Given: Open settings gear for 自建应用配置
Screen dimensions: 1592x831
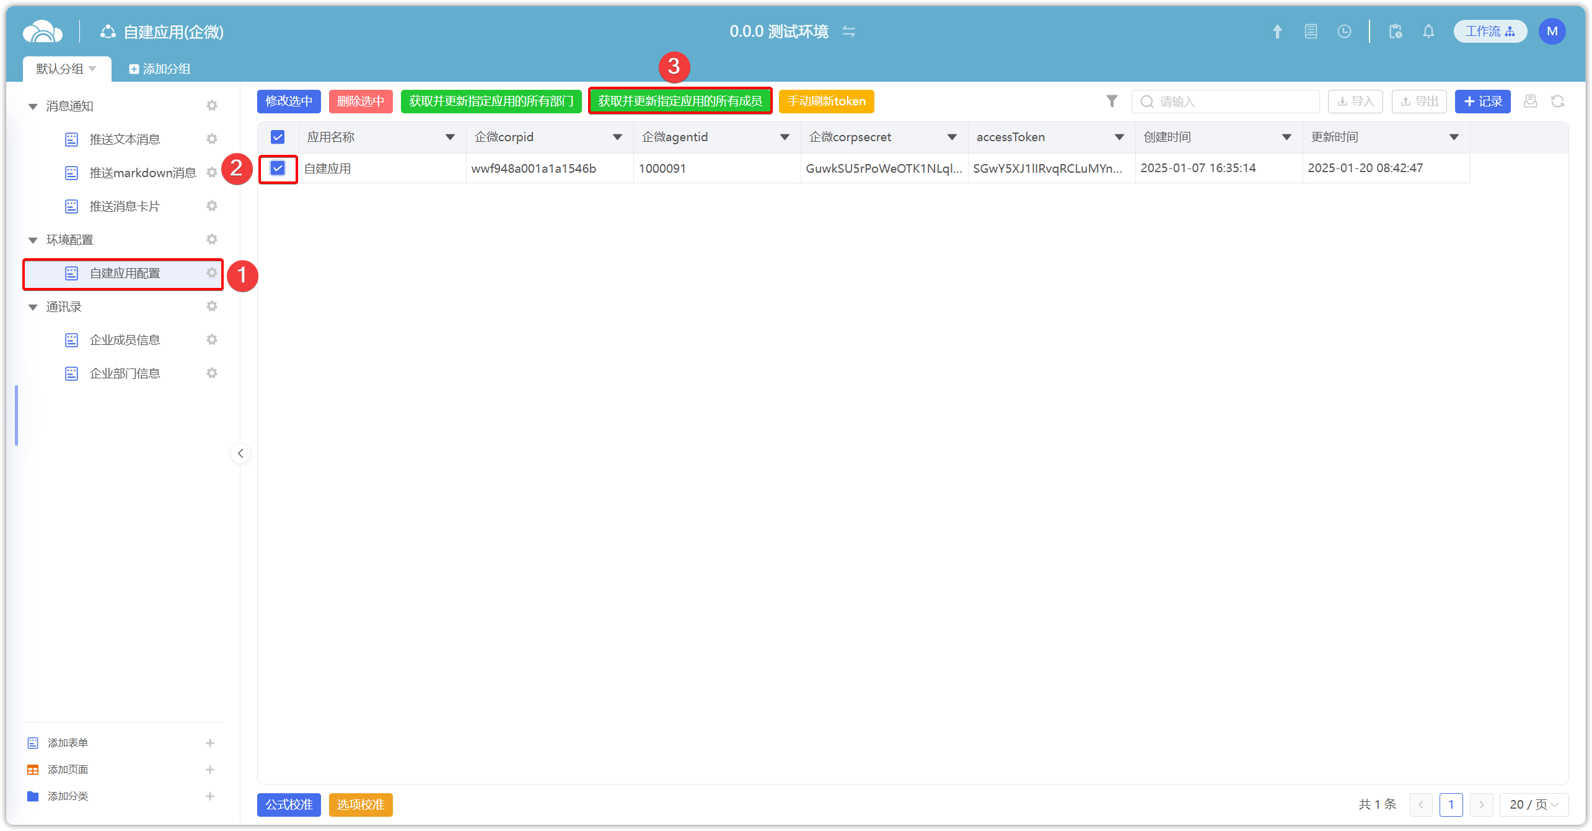Looking at the screenshot, I should 212,273.
